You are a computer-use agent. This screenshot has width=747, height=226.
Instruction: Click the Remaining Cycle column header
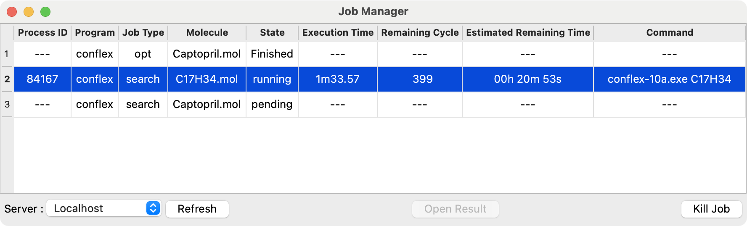[420, 33]
